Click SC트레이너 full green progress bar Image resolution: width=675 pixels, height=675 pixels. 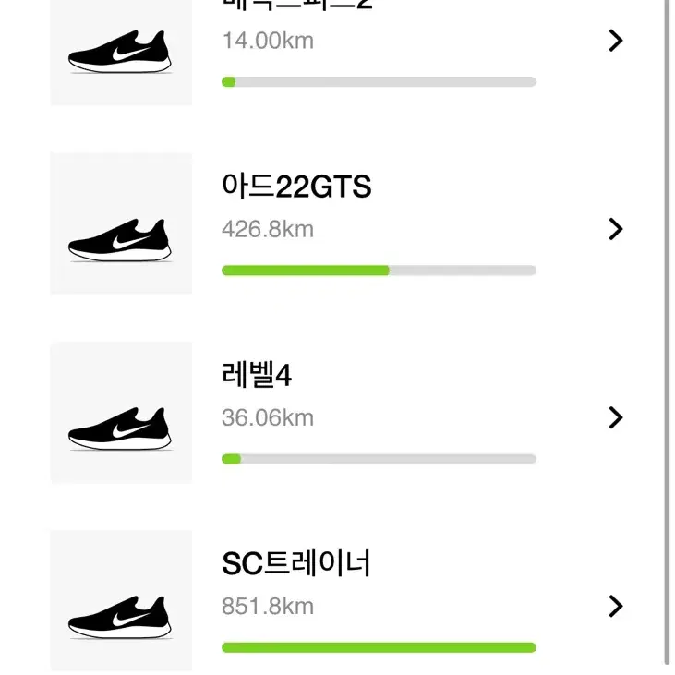[379, 647]
